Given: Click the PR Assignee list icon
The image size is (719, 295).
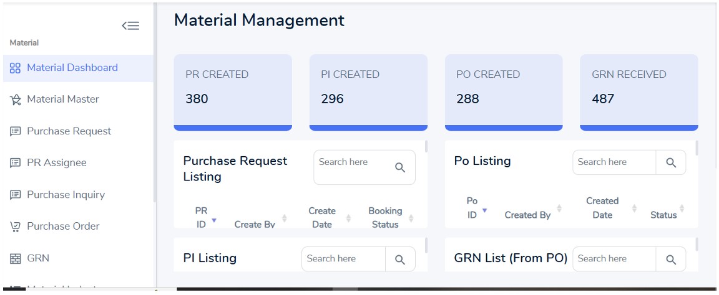Looking at the screenshot, I should click(15, 163).
